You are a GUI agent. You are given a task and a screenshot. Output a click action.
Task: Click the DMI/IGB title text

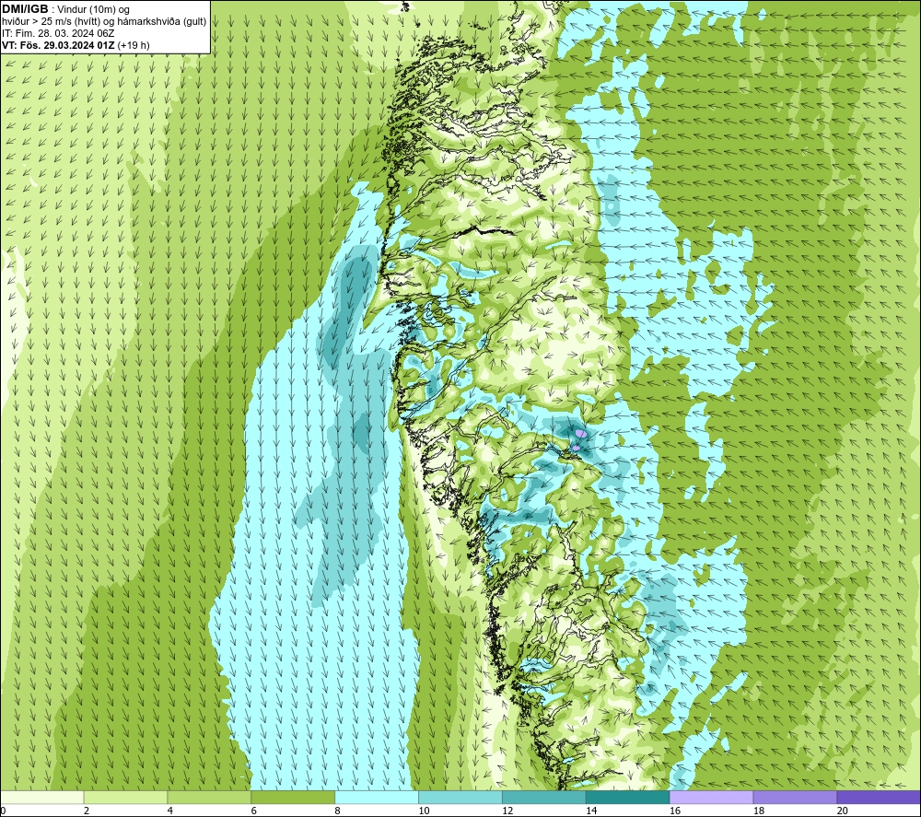25,9
